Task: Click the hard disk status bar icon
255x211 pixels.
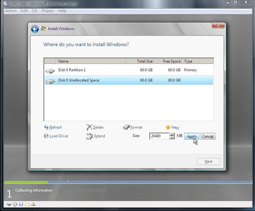Action: point(9,205)
